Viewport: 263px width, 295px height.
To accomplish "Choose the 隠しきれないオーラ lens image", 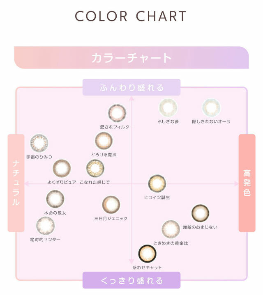I will coord(211,107).
